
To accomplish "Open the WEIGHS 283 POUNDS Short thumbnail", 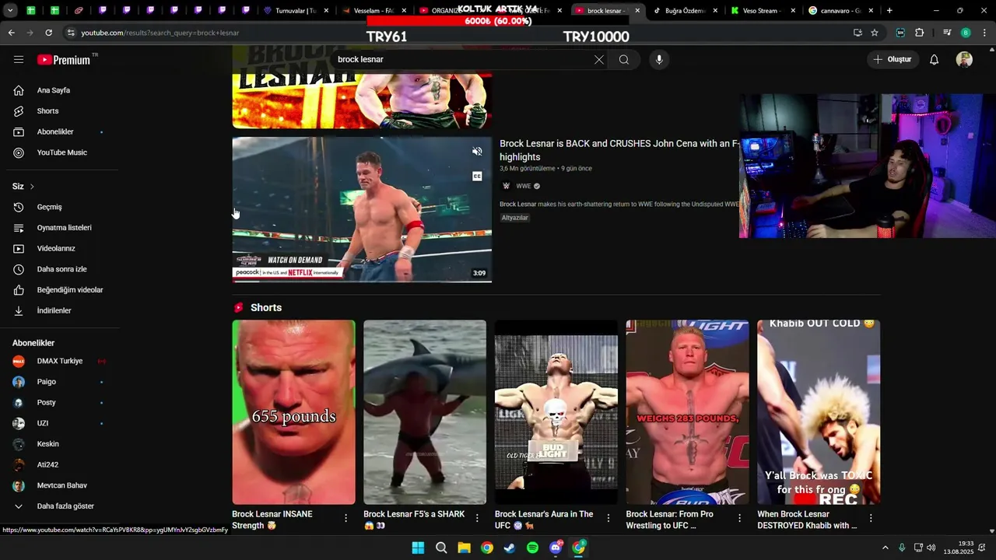I will 688,412.
